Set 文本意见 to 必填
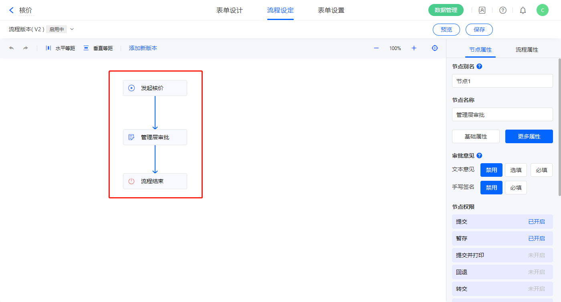This screenshot has height=302, width=561. (x=541, y=170)
